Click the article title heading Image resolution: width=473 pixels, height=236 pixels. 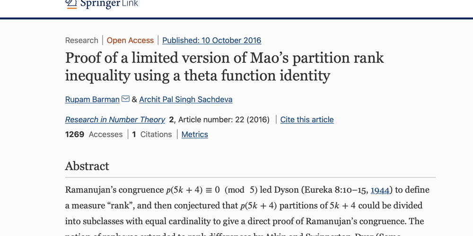[224, 66]
